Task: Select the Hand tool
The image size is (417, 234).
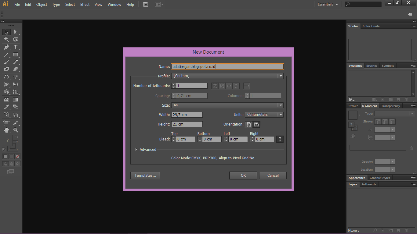Action: click(x=6, y=130)
